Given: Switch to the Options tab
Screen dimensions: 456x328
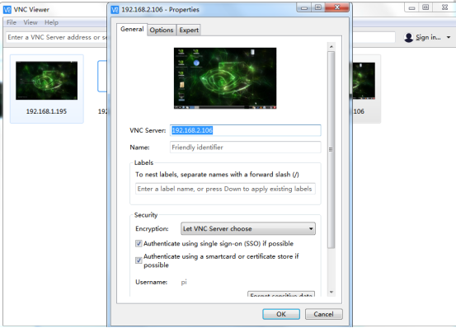Looking at the screenshot, I should (x=162, y=30).
